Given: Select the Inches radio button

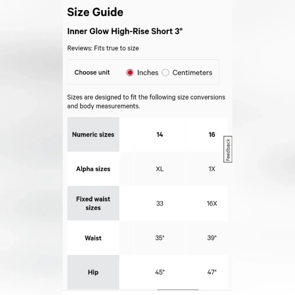Looking at the screenshot, I should point(130,73).
